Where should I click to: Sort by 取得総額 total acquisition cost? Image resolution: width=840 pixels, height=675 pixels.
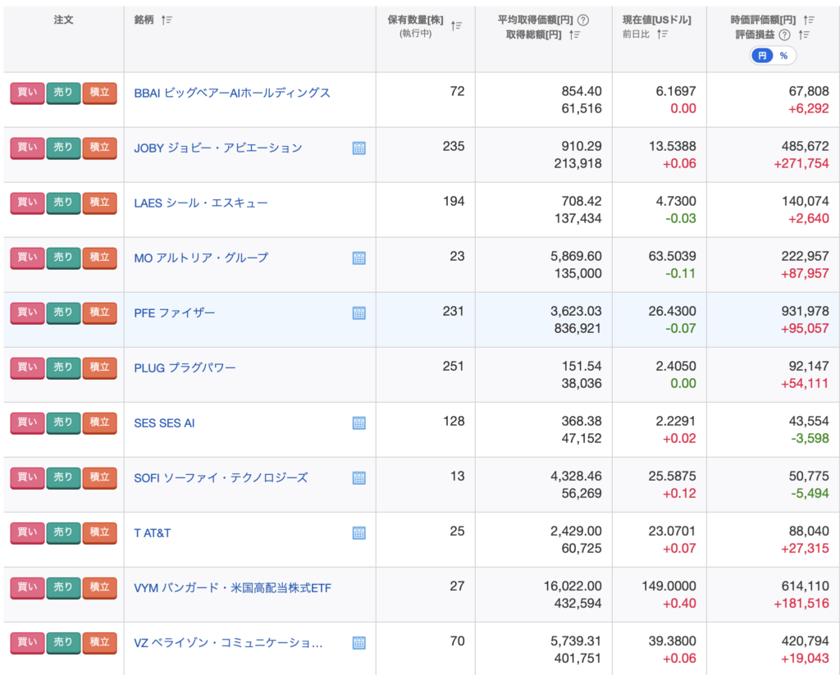(575, 34)
